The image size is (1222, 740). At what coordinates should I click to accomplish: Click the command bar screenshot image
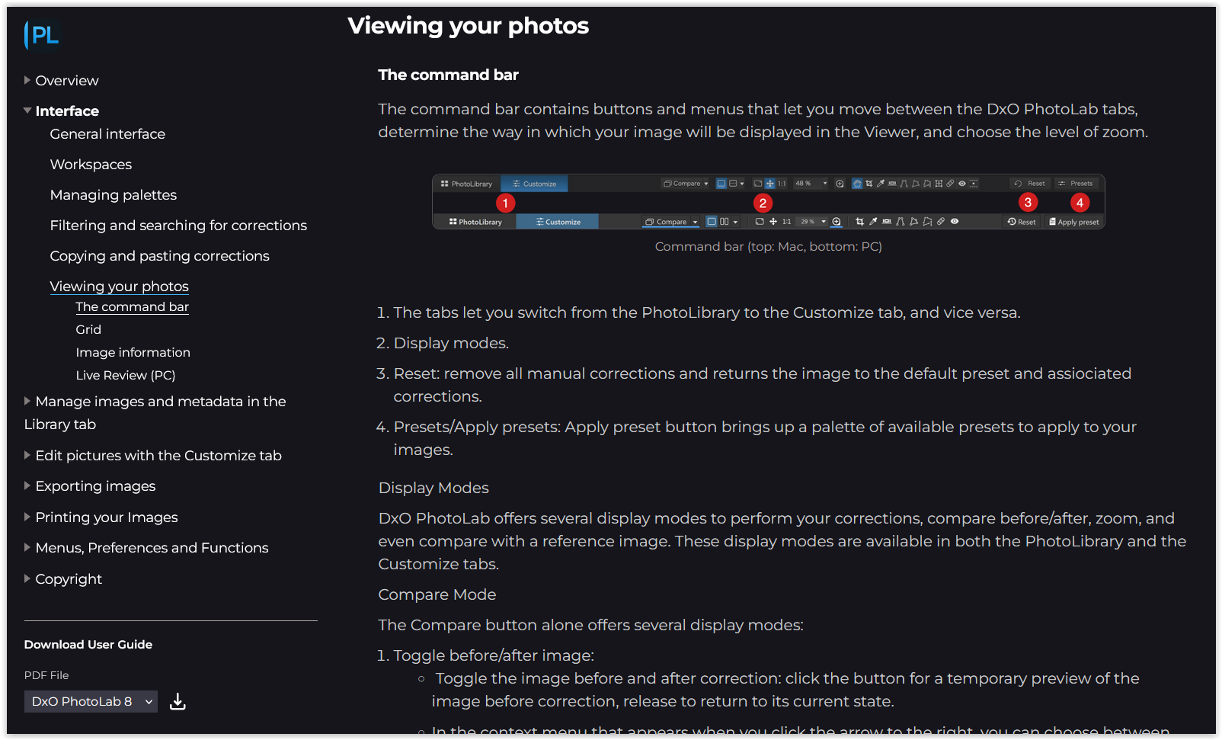(769, 202)
